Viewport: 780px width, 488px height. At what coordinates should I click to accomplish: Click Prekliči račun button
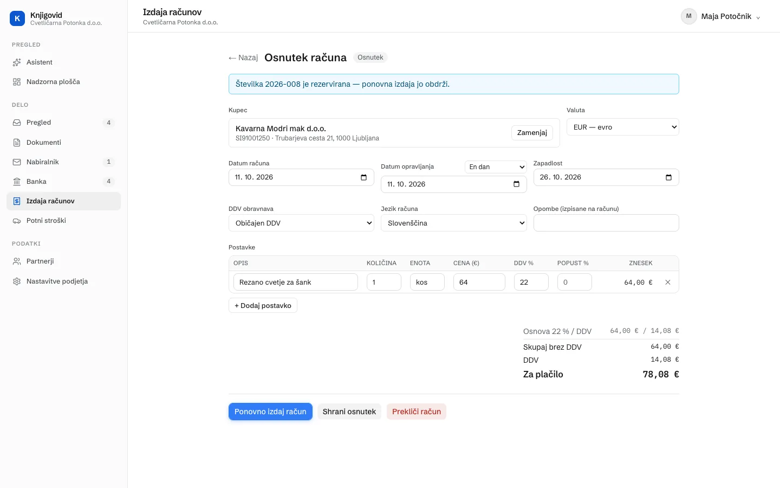pyautogui.click(x=417, y=412)
